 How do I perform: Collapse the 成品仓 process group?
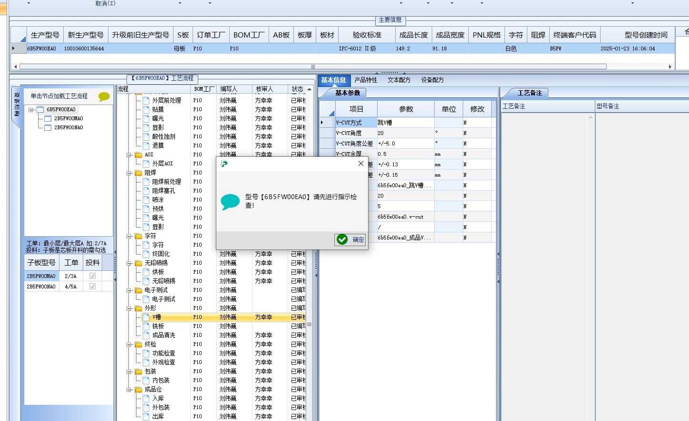pyautogui.click(x=129, y=390)
